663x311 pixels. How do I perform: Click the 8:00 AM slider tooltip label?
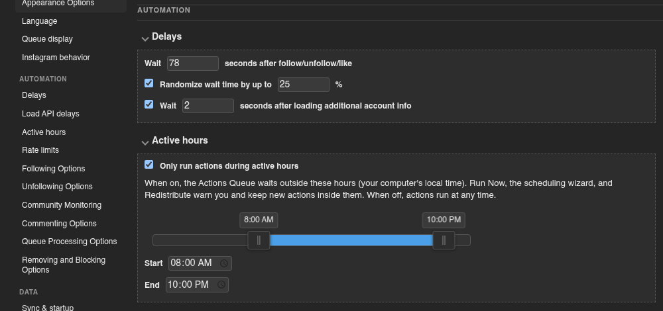click(x=259, y=220)
